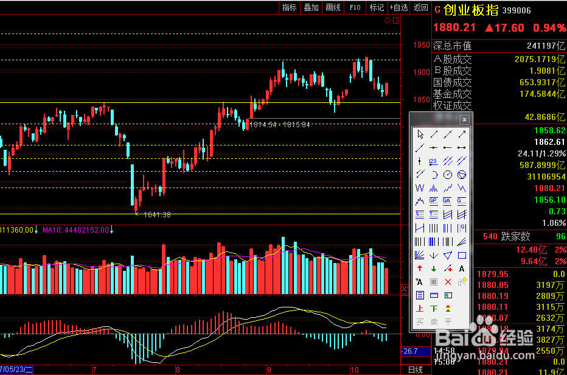
Task: Choose the W wave pattern tool
Action: coord(420,188)
